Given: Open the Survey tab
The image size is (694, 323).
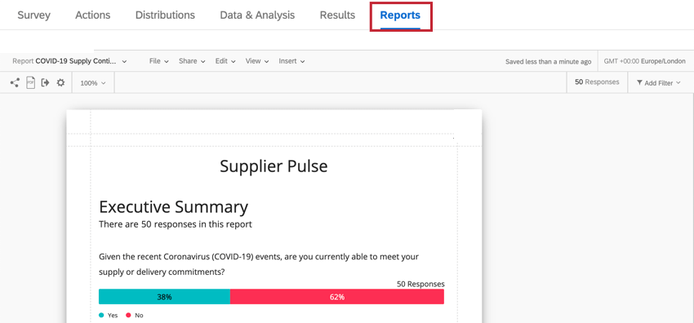Looking at the screenshot, I should point(33,15).
